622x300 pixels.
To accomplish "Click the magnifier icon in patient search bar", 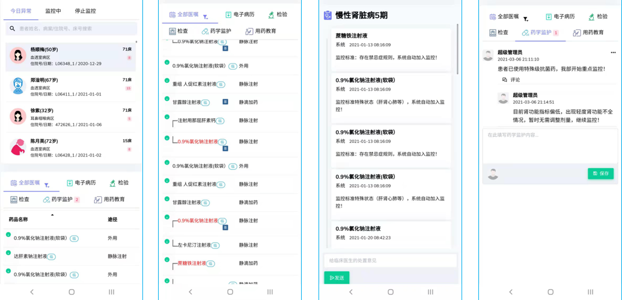I will (12, 29).
